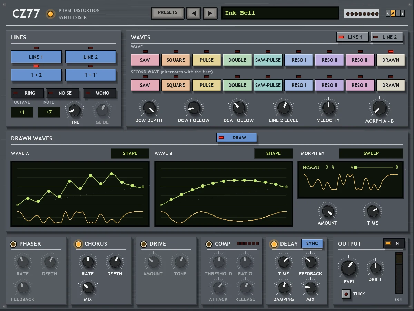This screenshot has height=311, width=414.
Task: Choose SAW in the first Wave row
Action: coord(145,60)
